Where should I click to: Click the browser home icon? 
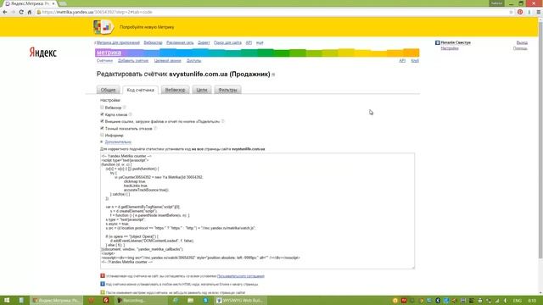(30, 12)
